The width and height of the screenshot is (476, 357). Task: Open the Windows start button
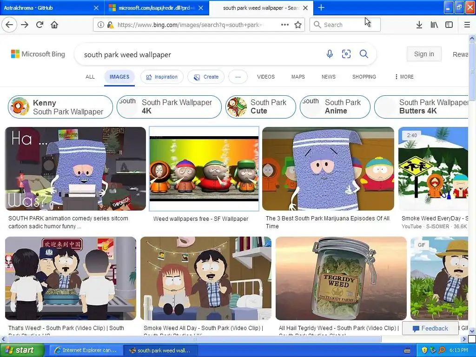[22, 350]
